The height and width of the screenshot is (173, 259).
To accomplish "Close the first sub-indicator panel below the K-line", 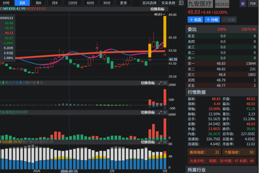I will [165, 83].
